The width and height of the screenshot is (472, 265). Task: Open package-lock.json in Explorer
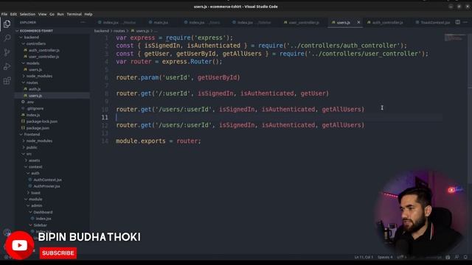pos(42,121)
